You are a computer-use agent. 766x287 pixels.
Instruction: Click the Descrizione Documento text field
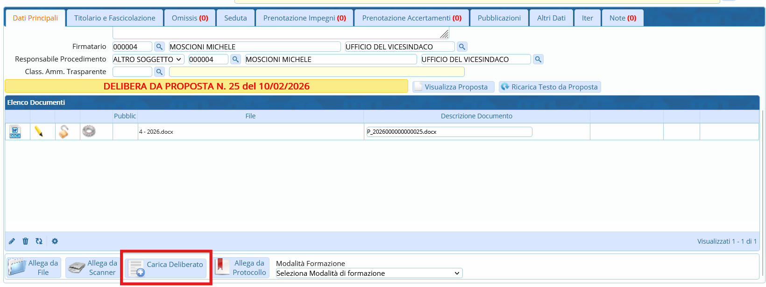pos(449,132)
